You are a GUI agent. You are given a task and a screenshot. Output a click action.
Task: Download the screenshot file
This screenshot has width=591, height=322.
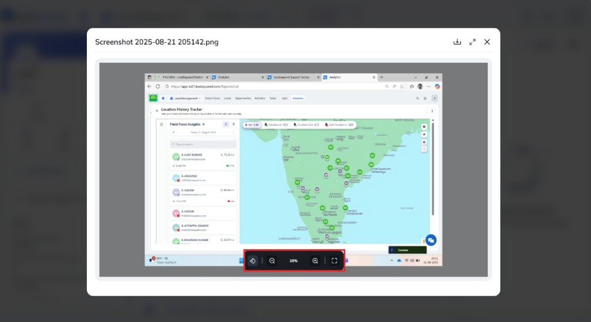point(457,42)
